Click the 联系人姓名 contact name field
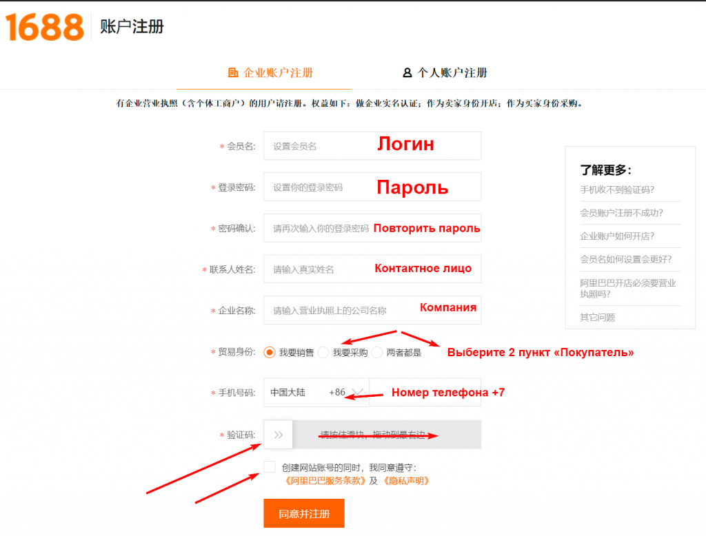The width and height of the screenshot is (706, 536). [x=372, y=269]
